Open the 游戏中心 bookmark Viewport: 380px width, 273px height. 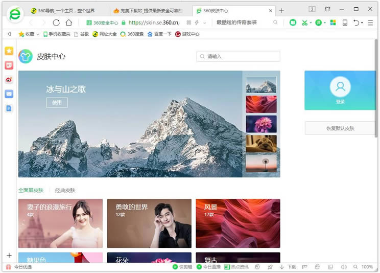187,34
